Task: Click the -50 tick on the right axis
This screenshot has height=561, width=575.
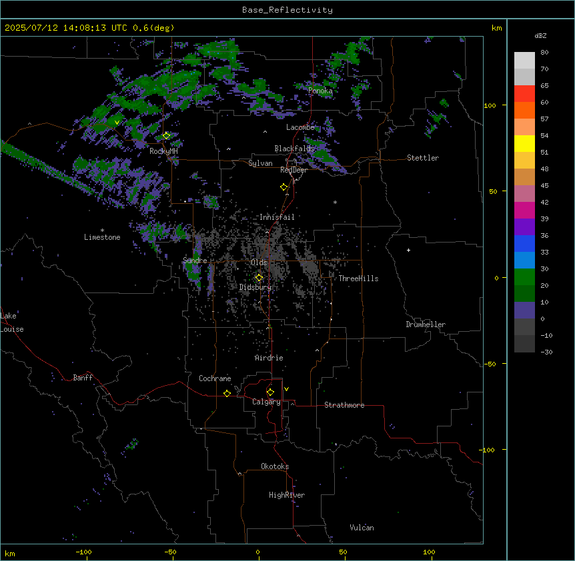Action: coord(490,364)
